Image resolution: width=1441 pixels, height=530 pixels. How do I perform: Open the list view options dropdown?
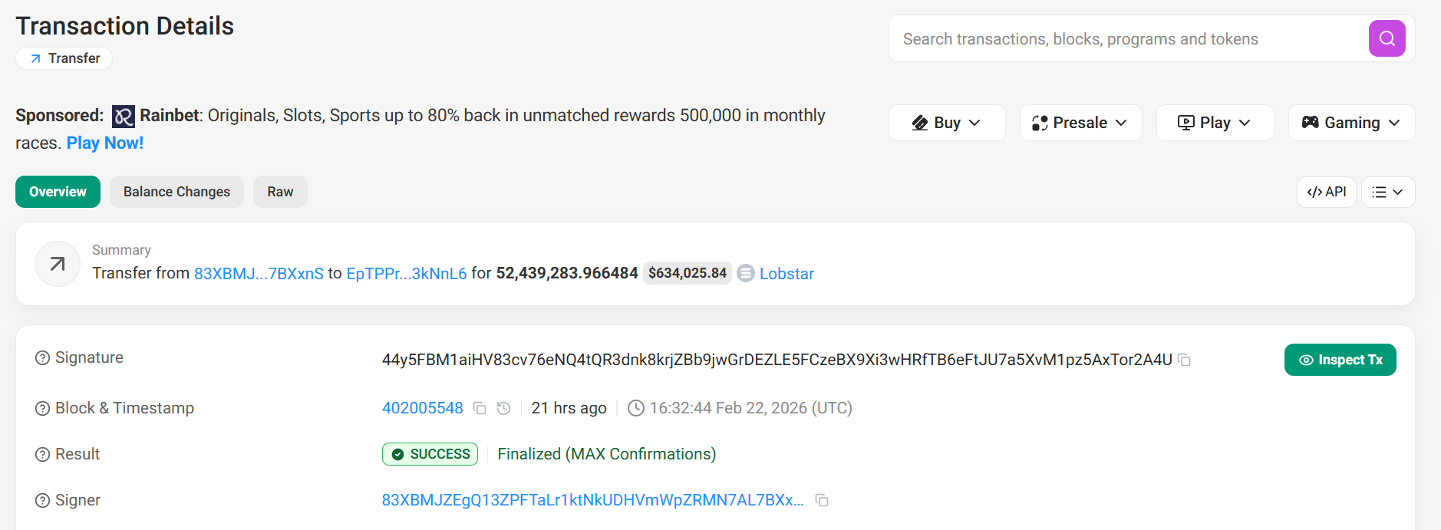(x=1388, y=192)
